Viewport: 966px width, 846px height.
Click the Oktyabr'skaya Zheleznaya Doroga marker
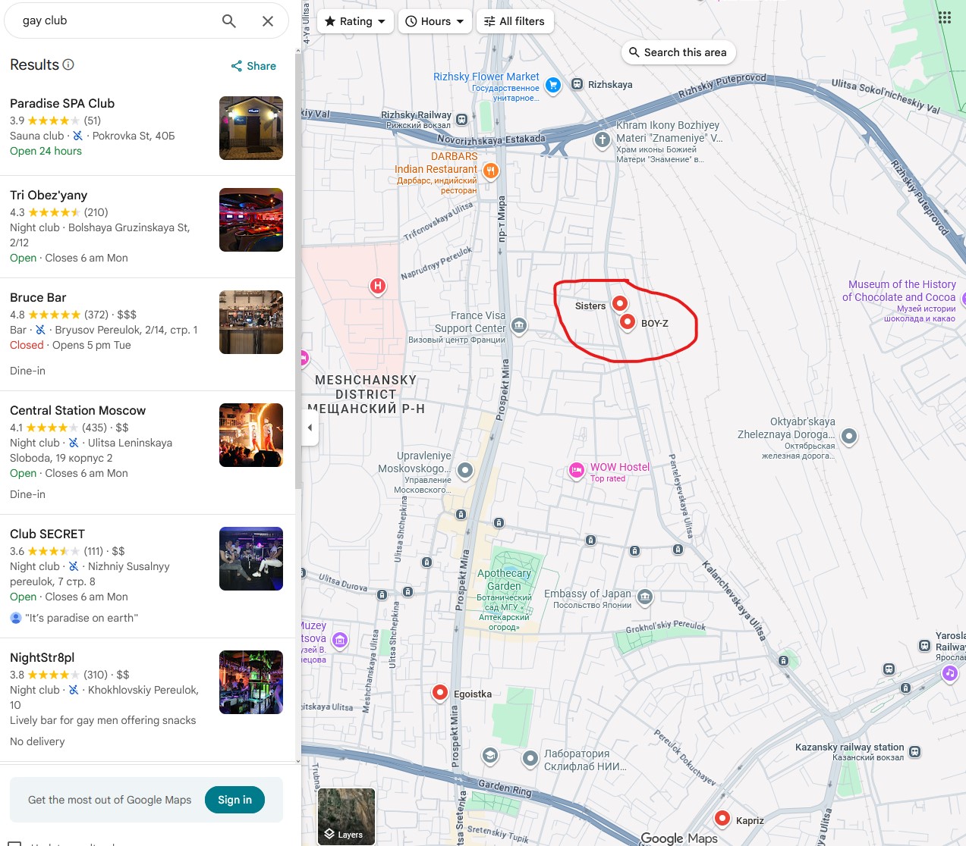[849, 436]
